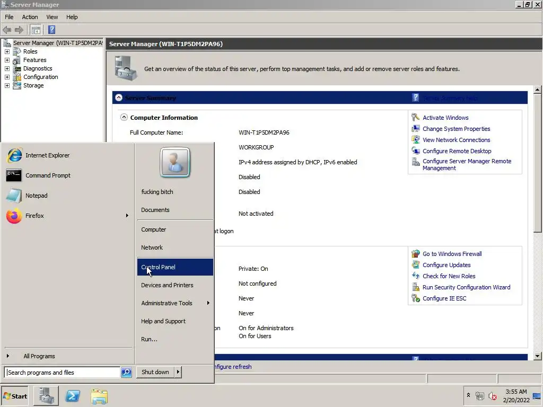Viewport: 543px width, 407px height.
Task: Open Notepad from the Start menu
Action: pyautogui.click(x=67, y=196)
